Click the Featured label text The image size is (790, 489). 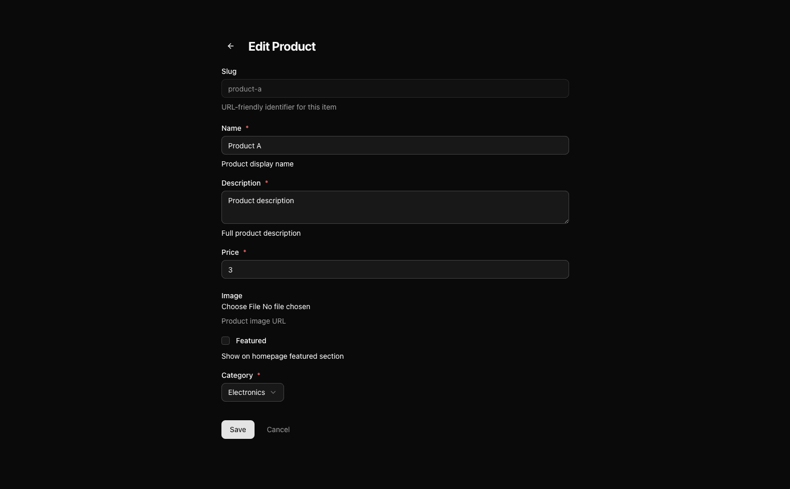[251, 341]
